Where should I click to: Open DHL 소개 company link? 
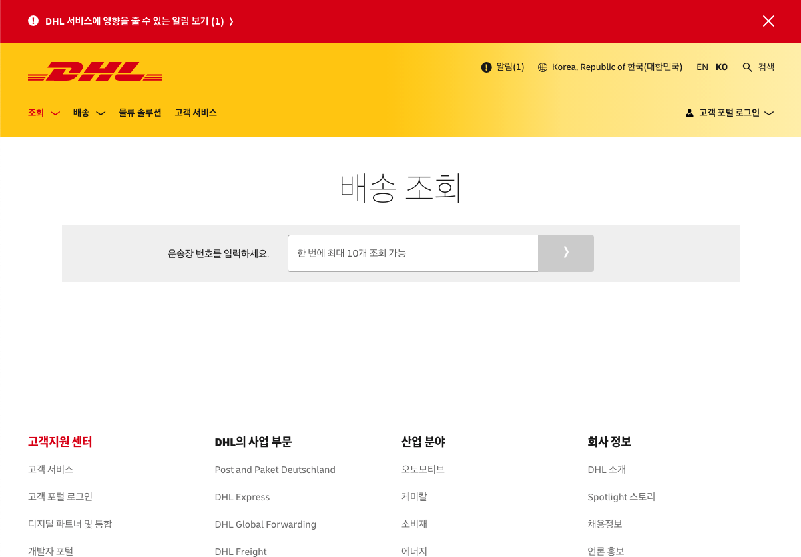click(x=607, y=470)
